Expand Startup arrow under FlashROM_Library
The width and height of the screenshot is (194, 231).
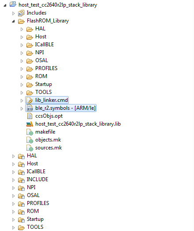pyautogui.click(x=22, y=85)
